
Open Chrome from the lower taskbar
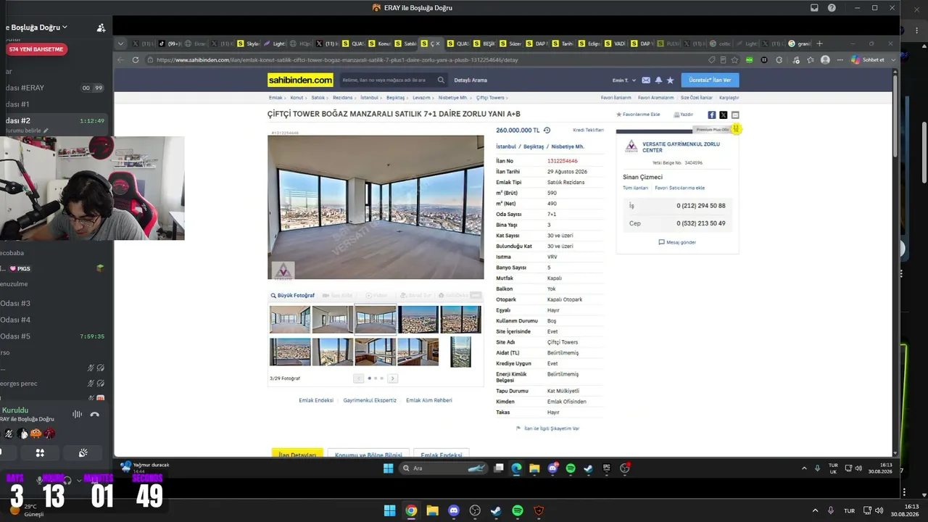tap(411, 510)
